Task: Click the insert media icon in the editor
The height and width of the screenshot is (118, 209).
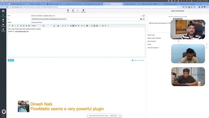Action: tap(97, 26)
